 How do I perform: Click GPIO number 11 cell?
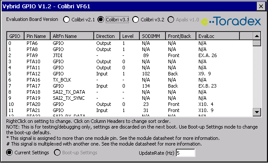coord(11,110)
